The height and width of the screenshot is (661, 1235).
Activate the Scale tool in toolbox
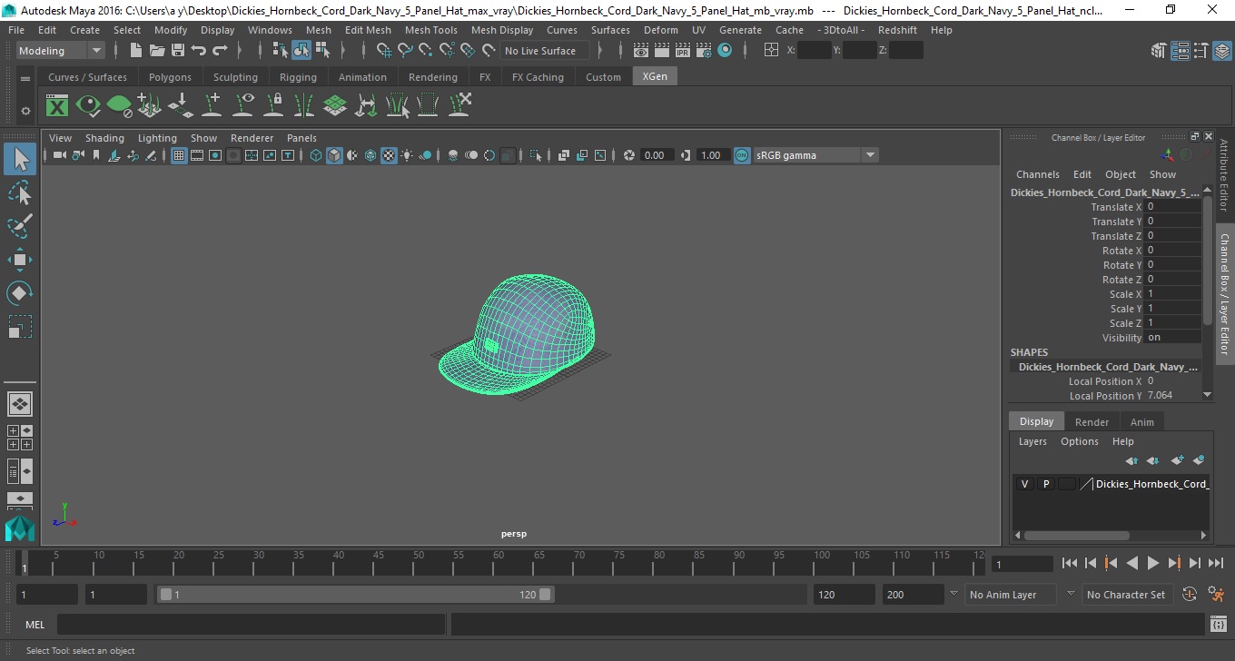click(x=20, y=327)
